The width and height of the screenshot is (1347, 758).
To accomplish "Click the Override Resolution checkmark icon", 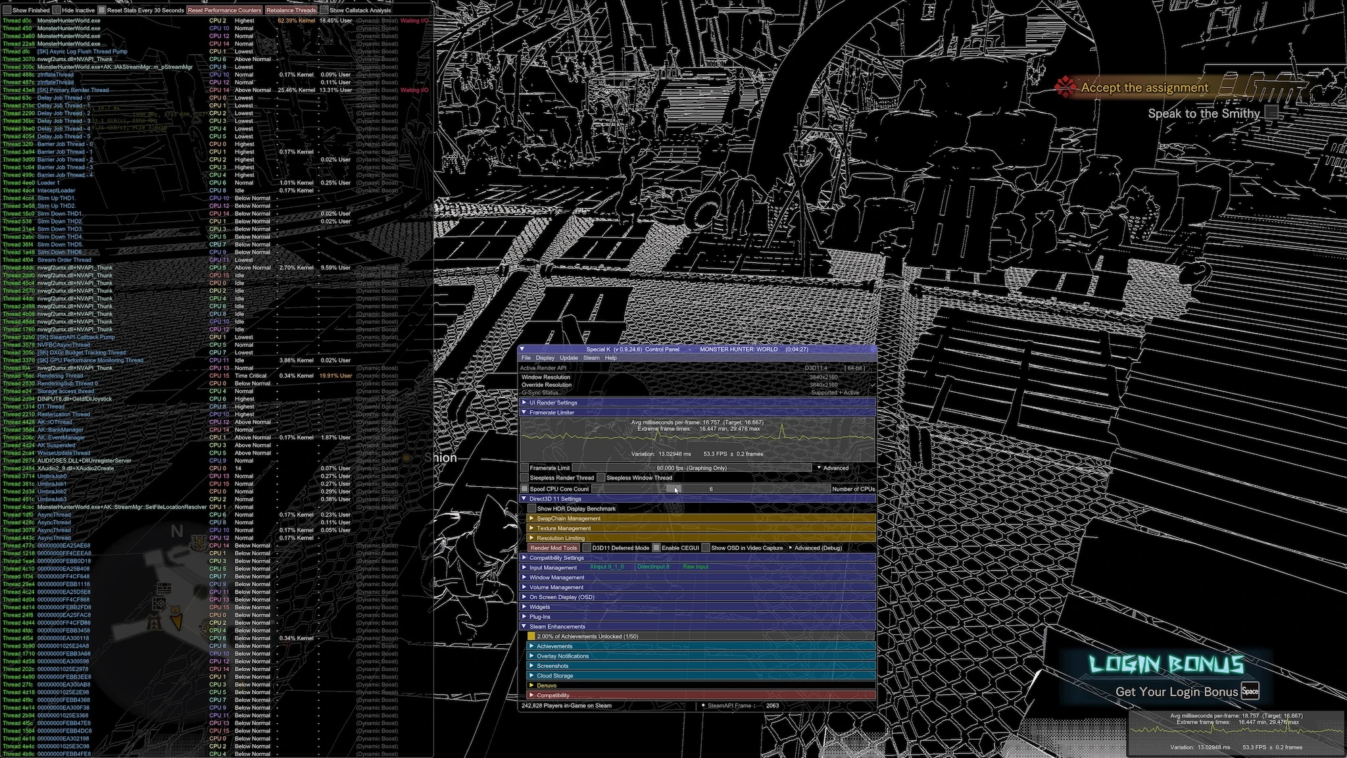I will point(873,385).
